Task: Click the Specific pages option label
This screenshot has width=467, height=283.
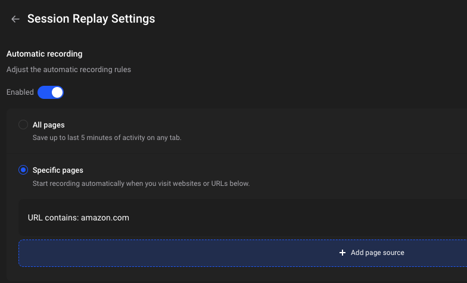Action: [58, 170]
